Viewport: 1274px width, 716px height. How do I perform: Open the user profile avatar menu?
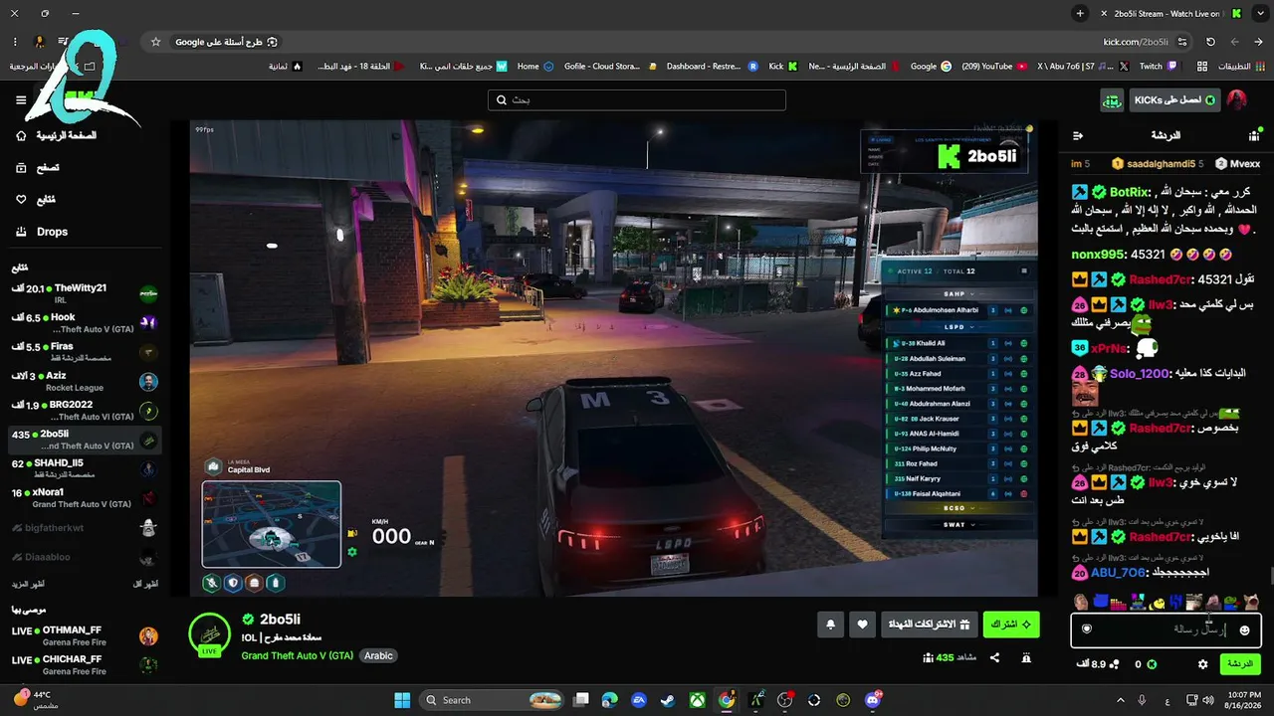click(x=1236, y=100)
